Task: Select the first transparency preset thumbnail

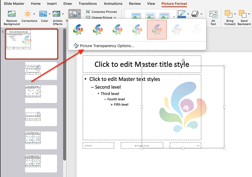Action: pyautogui.click(x=78, y=29)
